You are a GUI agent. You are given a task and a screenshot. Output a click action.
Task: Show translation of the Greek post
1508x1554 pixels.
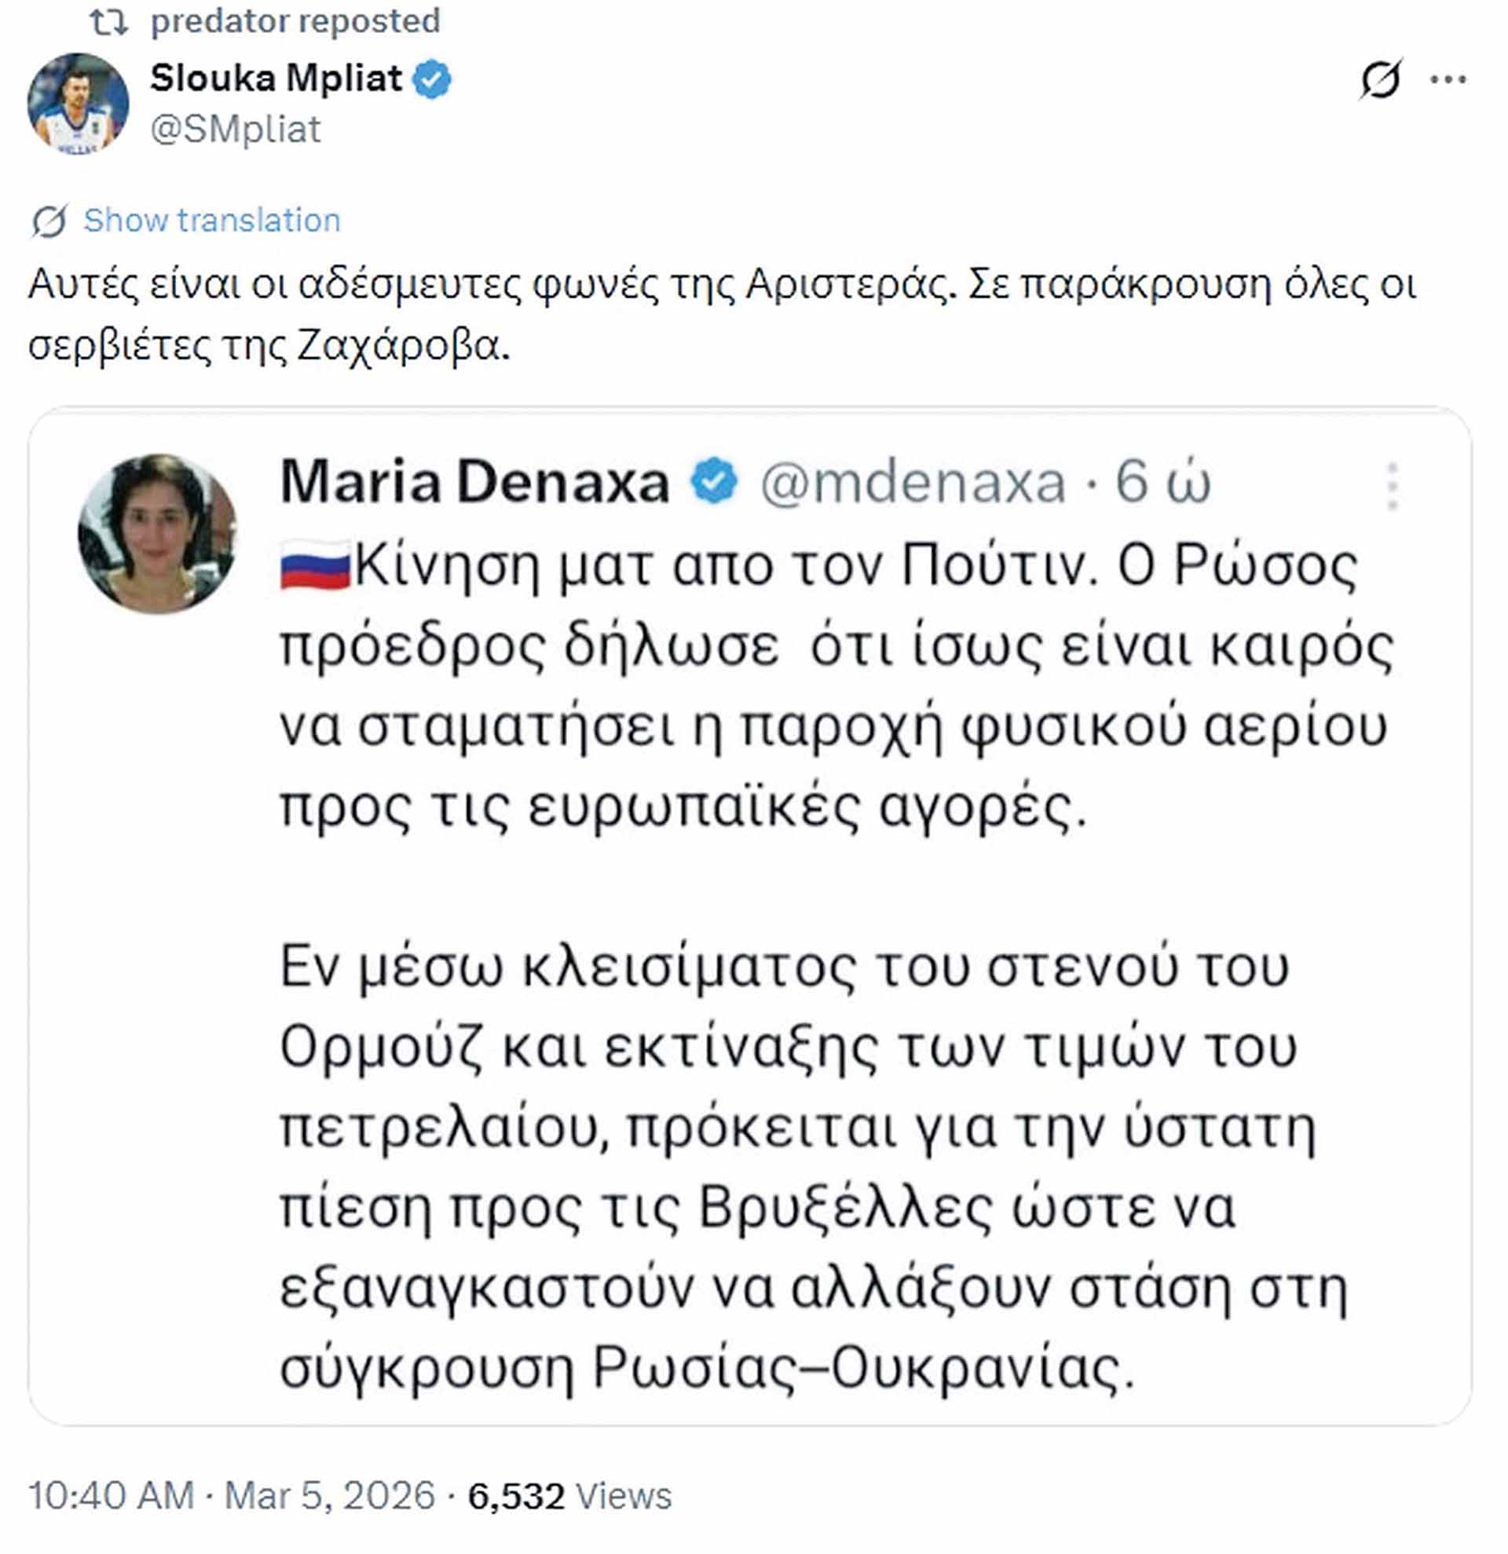pyautogui.click(x=212, y=221)
